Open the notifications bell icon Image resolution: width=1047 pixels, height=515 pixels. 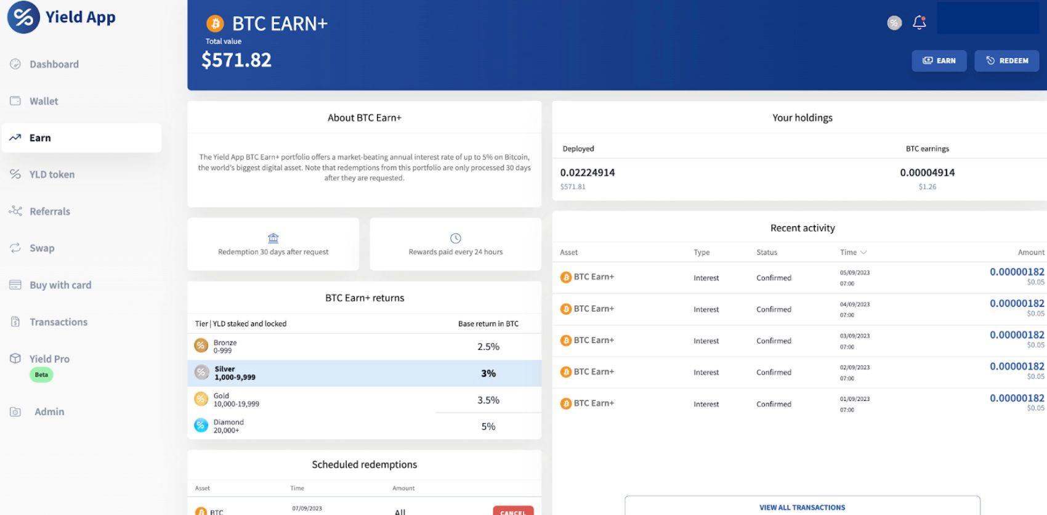(x=919, y=23)
